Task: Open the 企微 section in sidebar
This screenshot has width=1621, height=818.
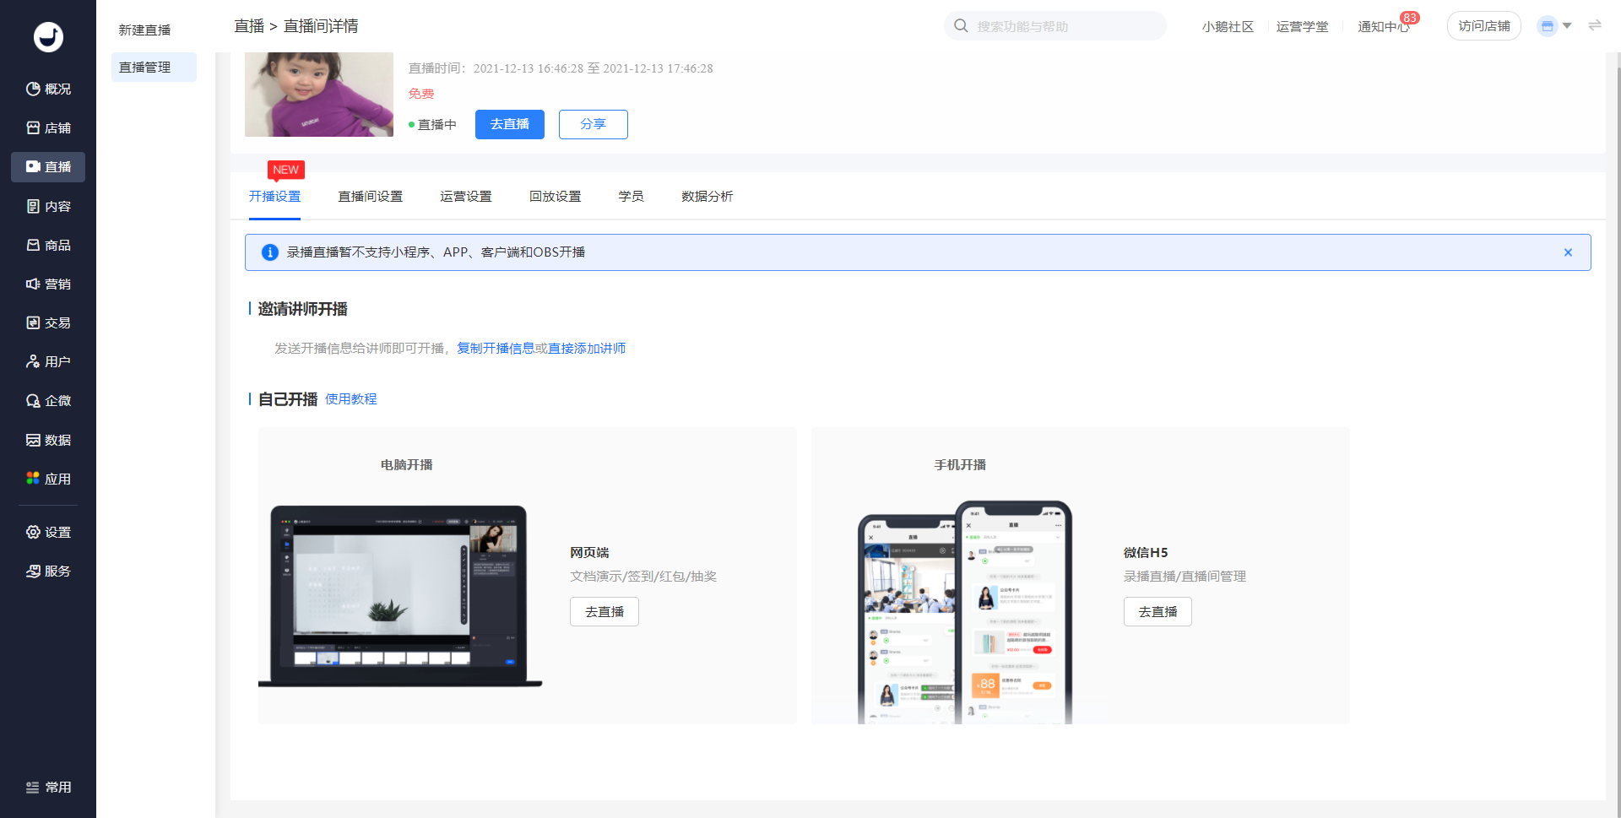Action: [48, 400]
